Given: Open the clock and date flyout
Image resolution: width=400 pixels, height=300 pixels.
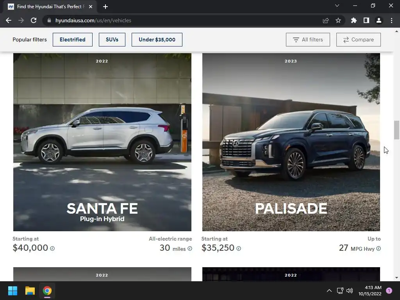Looking at the screenshot, I should pos(370,291).
